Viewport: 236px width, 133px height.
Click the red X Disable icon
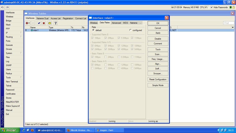click(x=44, y=23)
